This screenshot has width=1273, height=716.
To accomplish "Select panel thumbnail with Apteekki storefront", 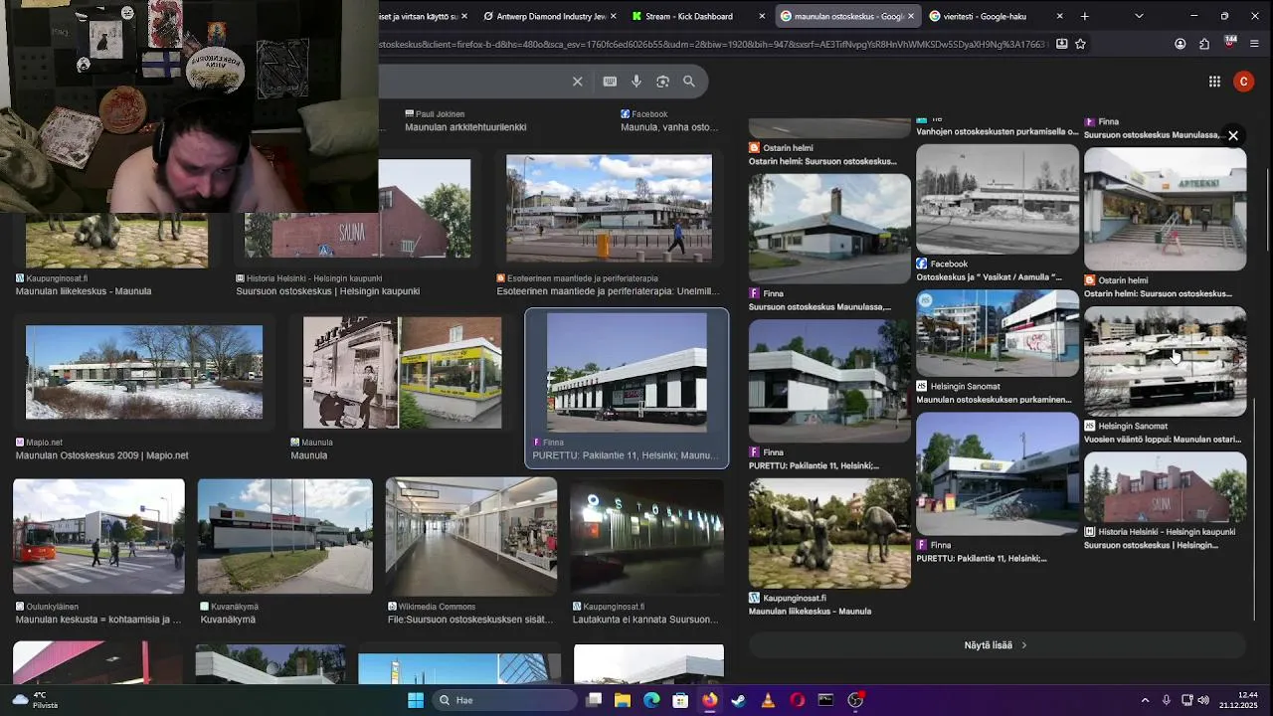I will (x=1165, y=209).
